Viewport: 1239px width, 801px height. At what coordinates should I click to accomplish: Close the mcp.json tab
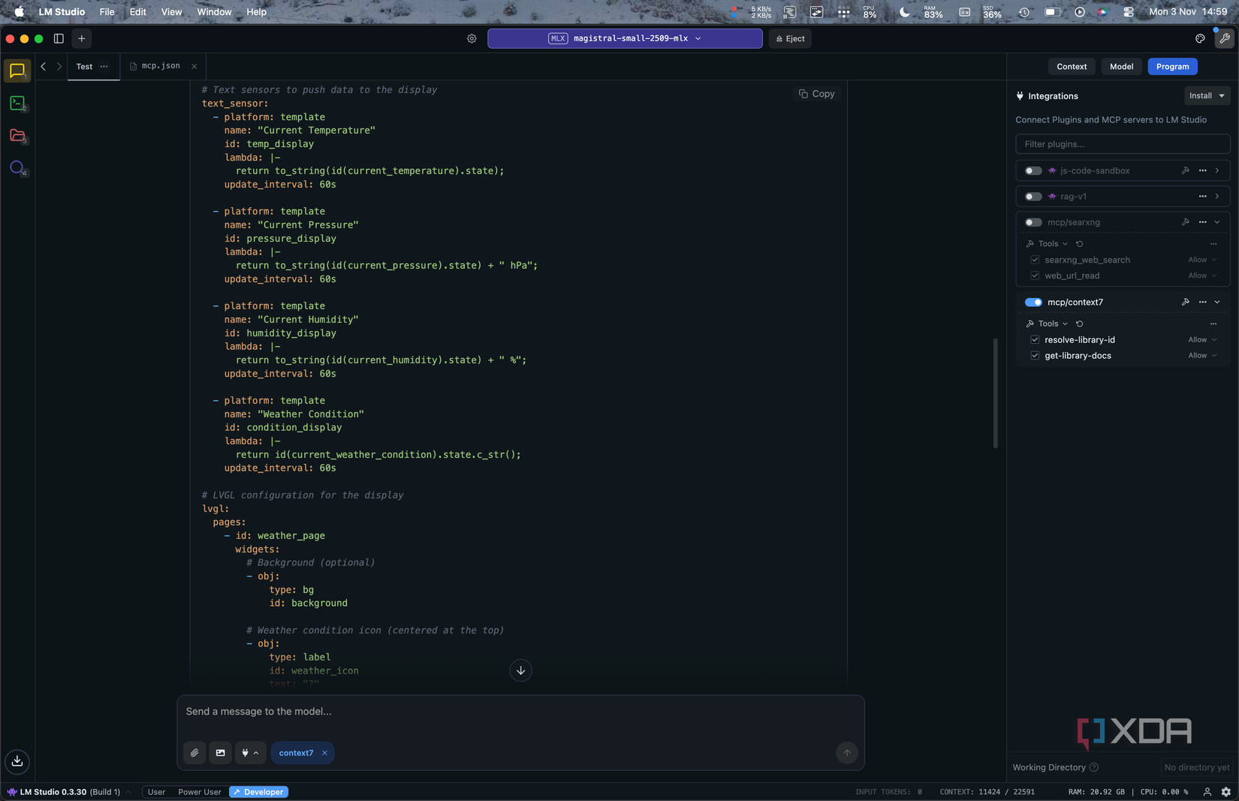pyautogui.click(x=194, y=67)
